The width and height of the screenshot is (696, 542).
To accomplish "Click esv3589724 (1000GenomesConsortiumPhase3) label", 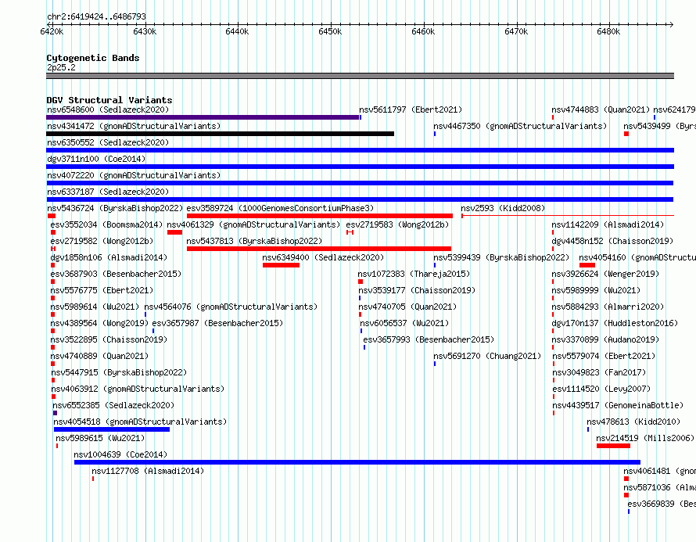I will (x=280, y=208).
